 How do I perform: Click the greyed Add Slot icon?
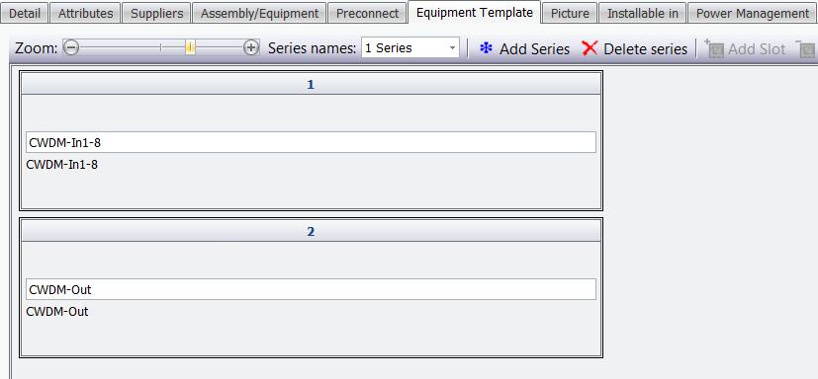point(714,48)
